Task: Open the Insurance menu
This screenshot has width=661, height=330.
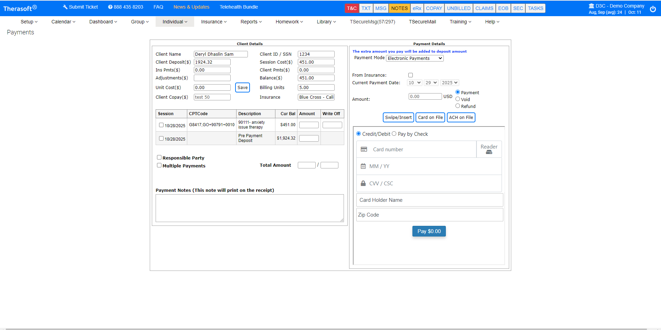Action: click(214, 22)
